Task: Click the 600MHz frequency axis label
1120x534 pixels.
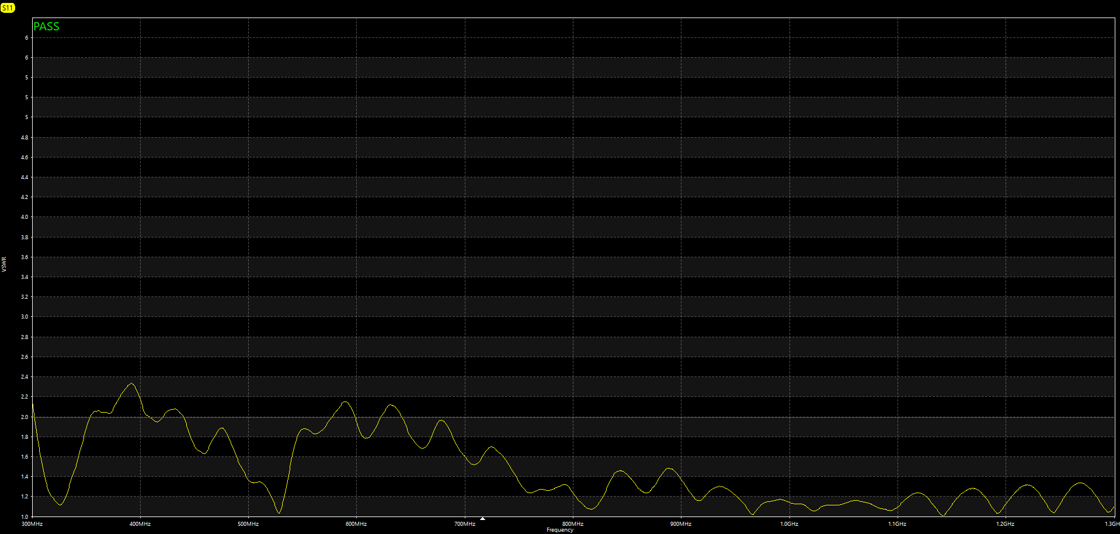Action: (356, 524)
